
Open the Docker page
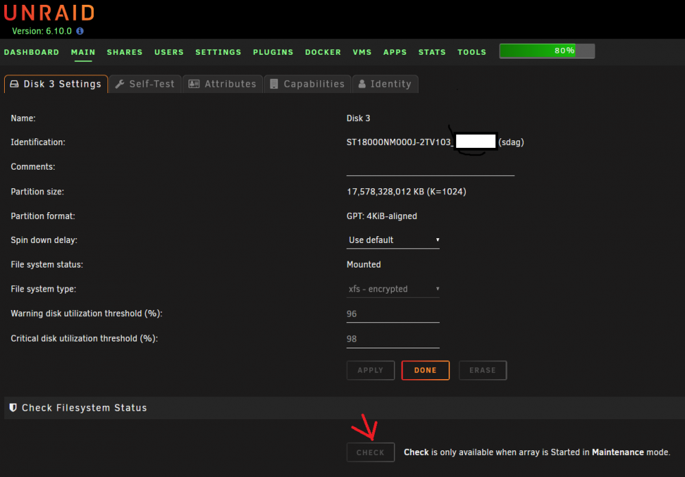pyautogui.click(x=323, y=52)
